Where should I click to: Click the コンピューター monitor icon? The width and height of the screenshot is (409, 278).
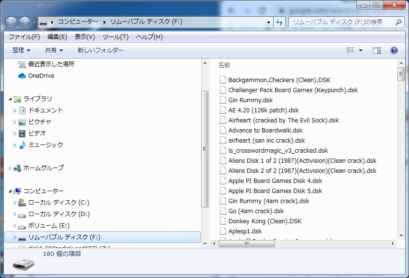tap(17, 191)
